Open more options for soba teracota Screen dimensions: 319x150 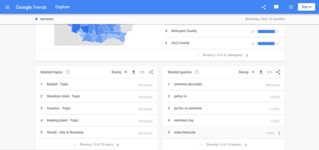click(279, 133)
